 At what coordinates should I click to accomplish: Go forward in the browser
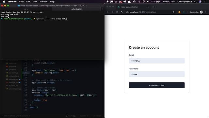112,12
